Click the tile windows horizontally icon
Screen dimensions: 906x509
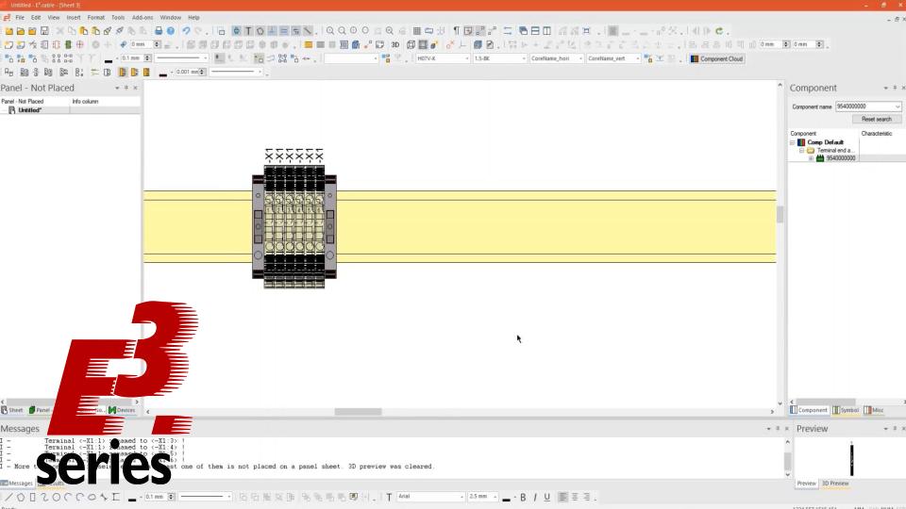(x=535, y=31)
